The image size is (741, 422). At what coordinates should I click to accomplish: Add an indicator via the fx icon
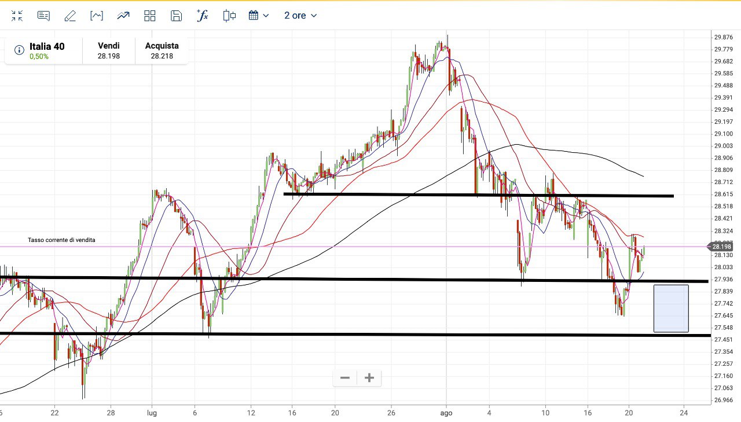[x=203, y=16]
